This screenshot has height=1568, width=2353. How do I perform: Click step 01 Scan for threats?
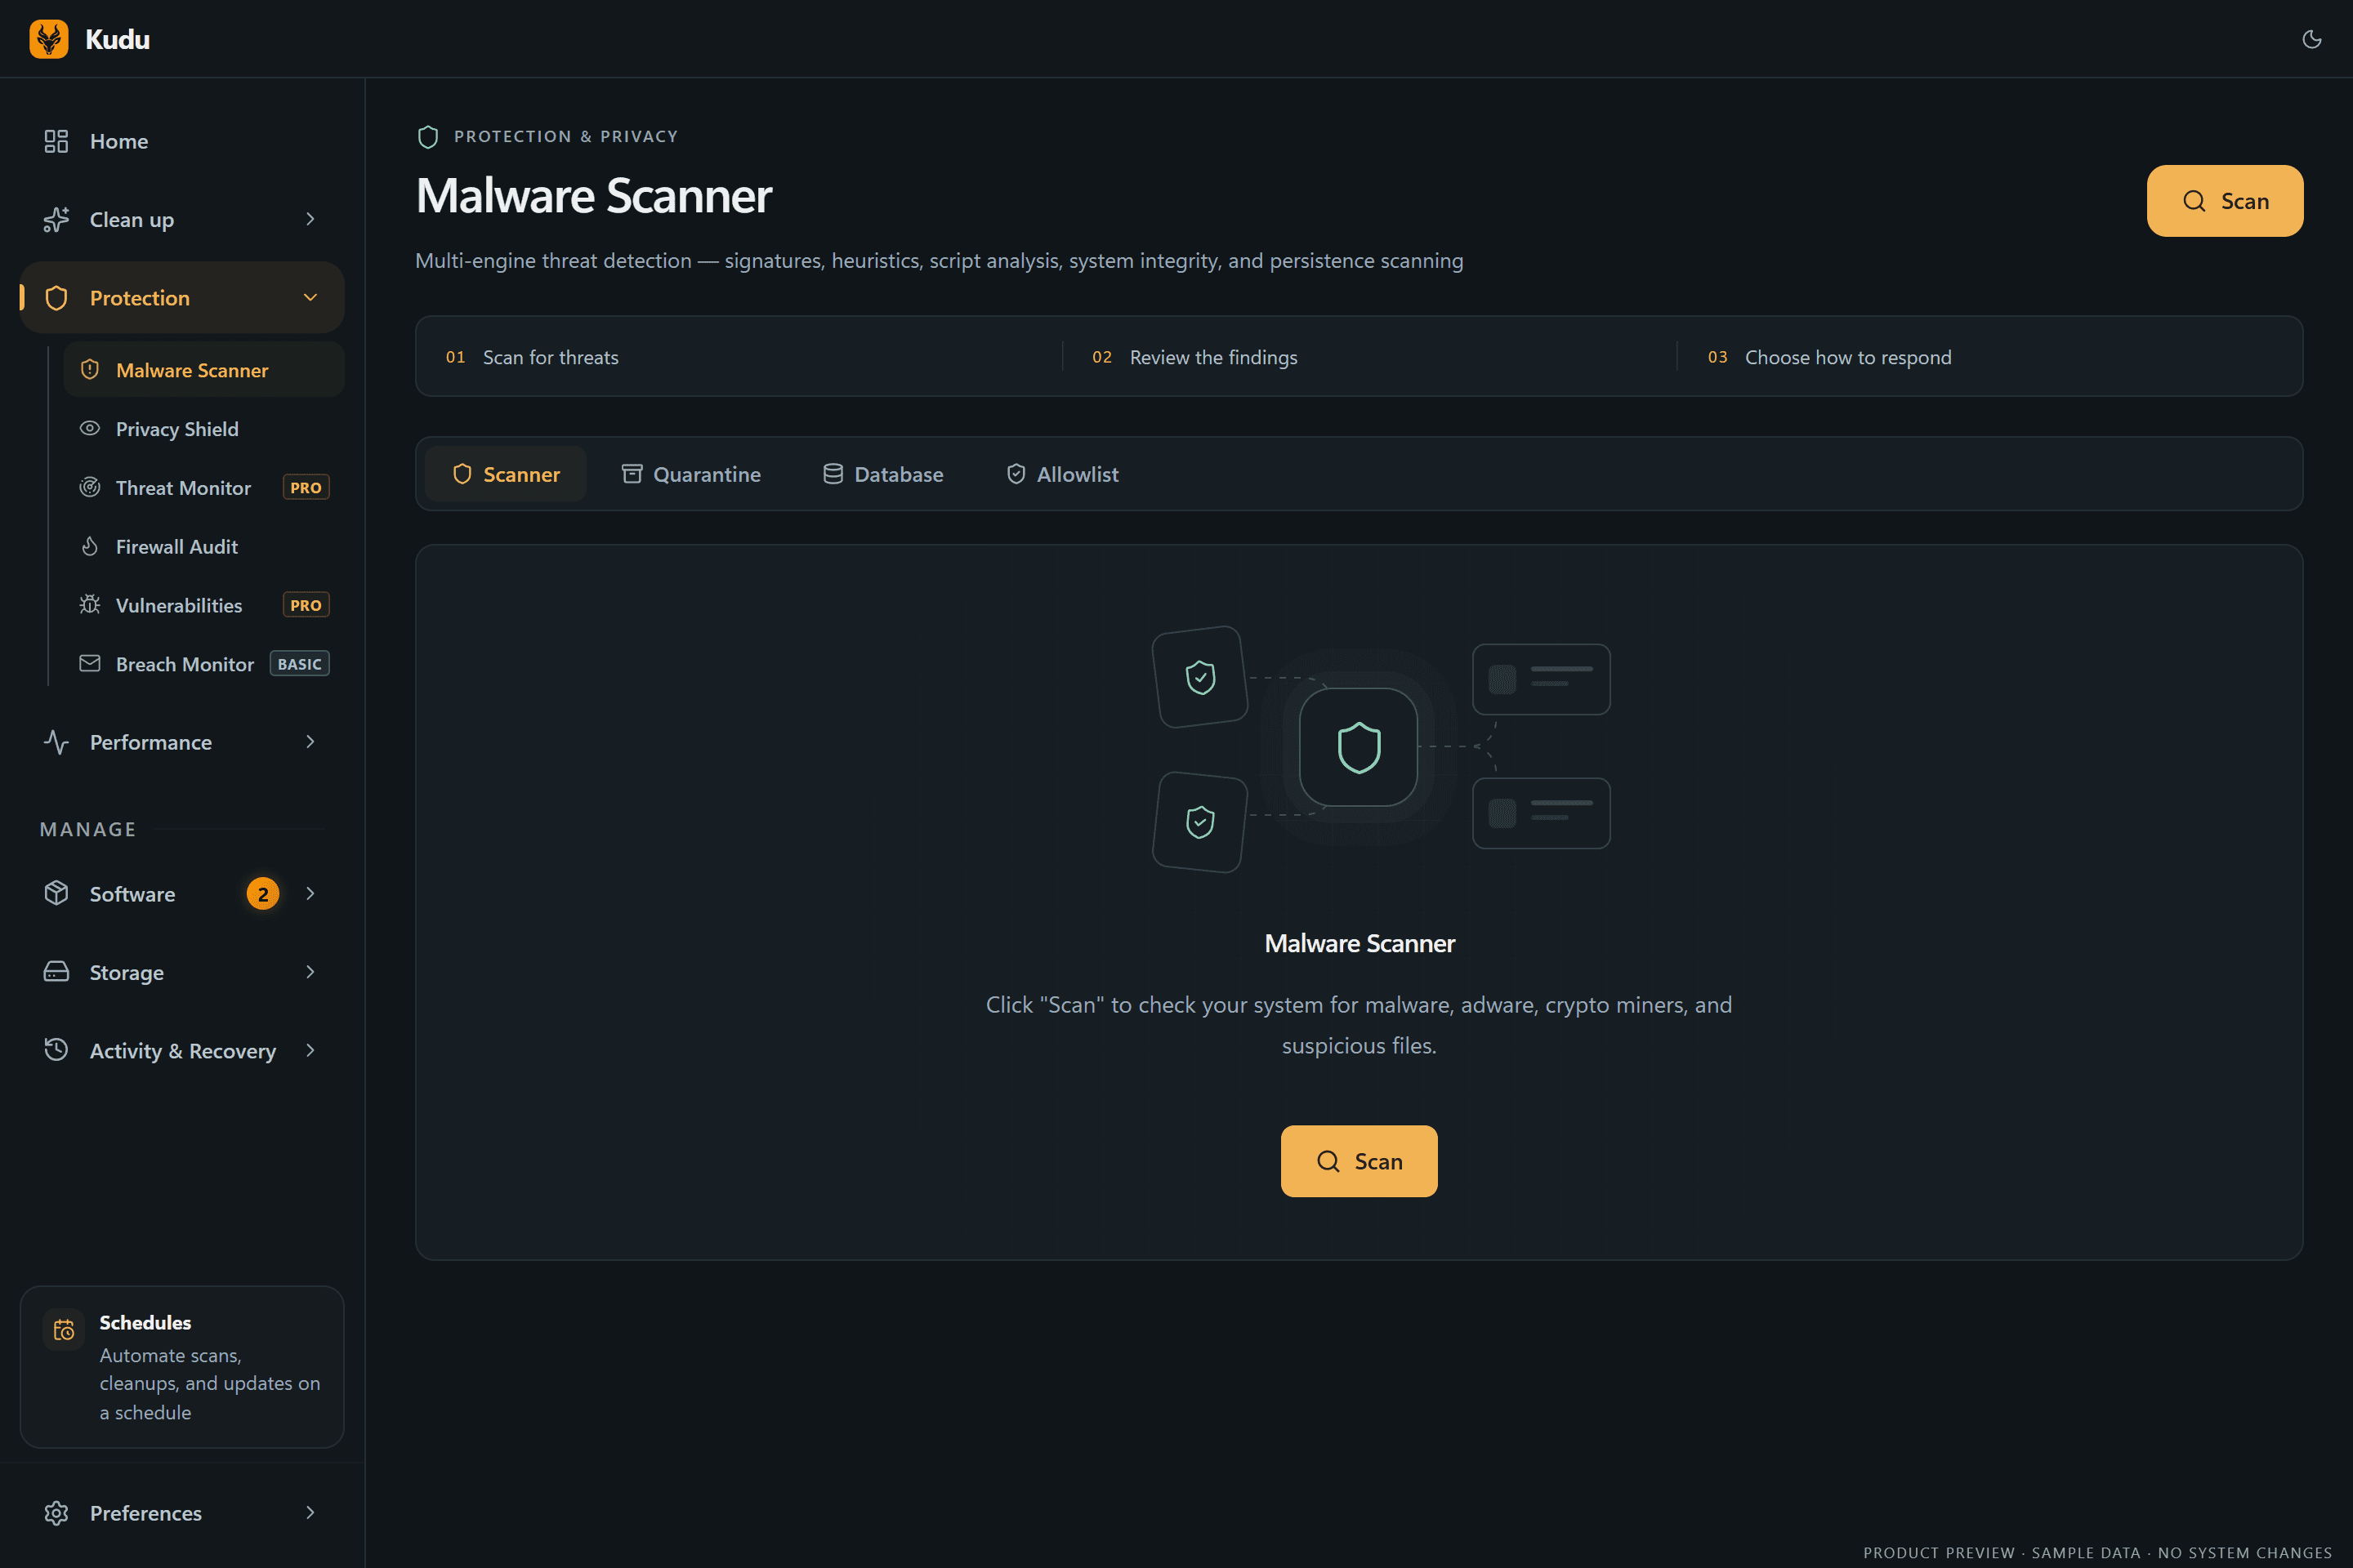pos(532,357)
